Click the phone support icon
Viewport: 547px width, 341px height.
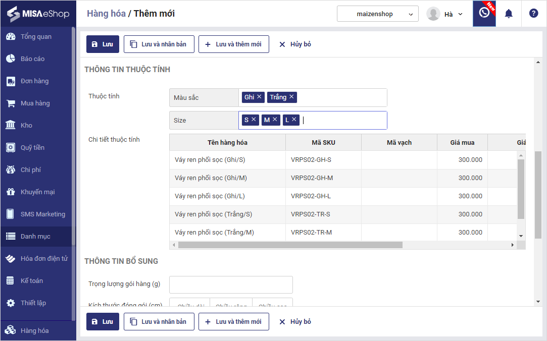click(484, 13)
